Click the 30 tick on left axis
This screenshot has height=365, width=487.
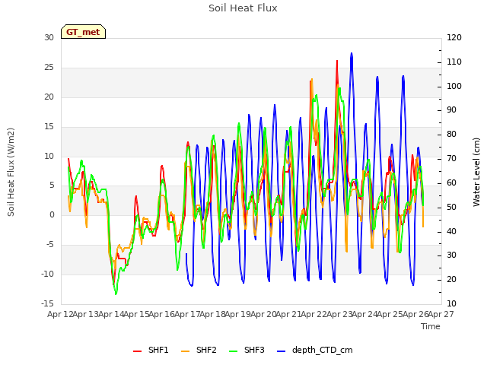point(49,37)
